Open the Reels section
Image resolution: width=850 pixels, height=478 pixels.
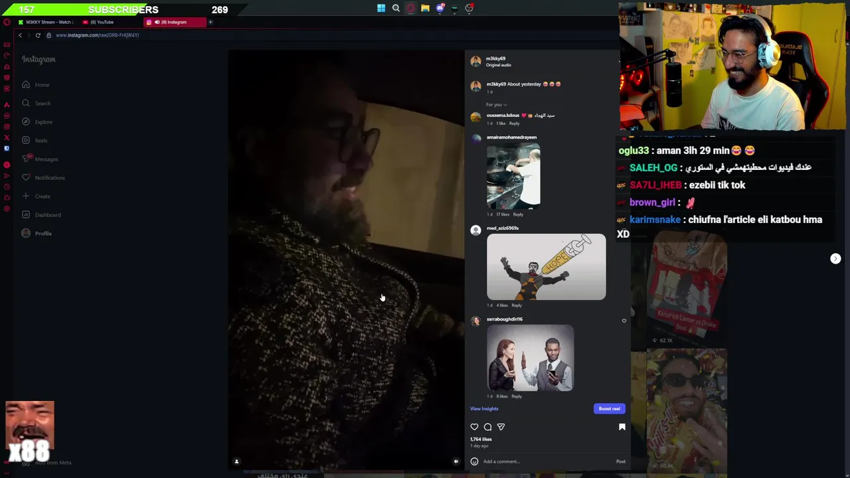pyautogui.click(x=35, y=141)
